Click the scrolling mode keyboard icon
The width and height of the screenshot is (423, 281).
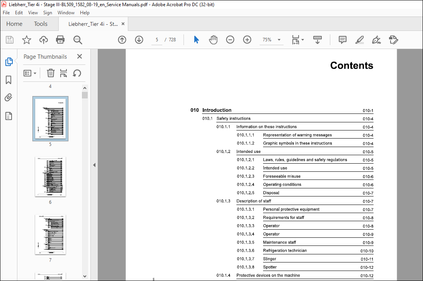click(318, 40)
